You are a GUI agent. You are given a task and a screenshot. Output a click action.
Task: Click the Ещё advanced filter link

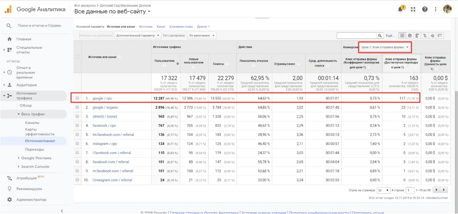click(390, 36)
